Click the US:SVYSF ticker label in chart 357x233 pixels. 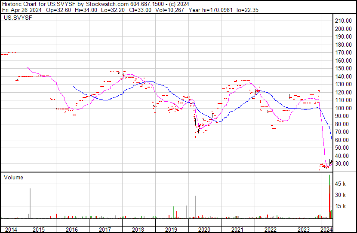pyautogui.click(x=18, y=18)
